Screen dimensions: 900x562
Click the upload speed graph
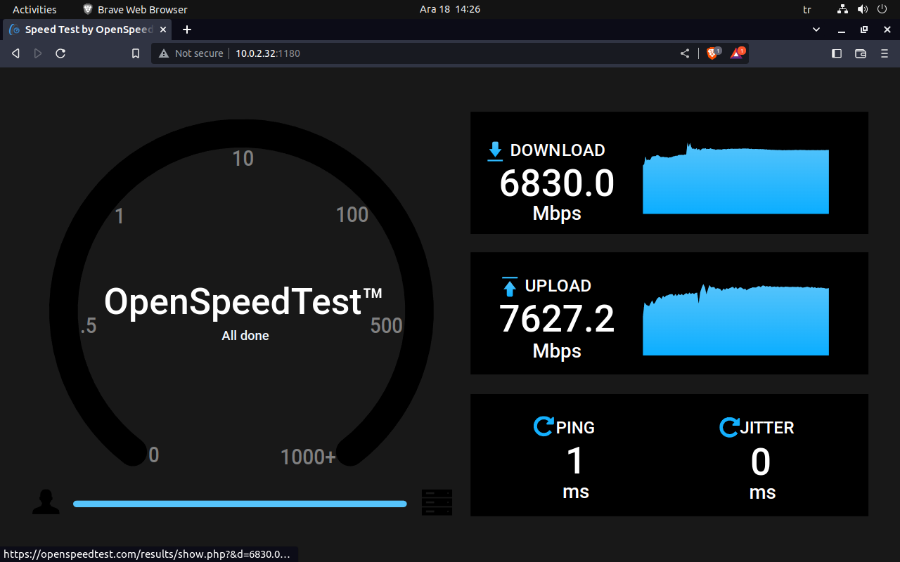(735, 320)
